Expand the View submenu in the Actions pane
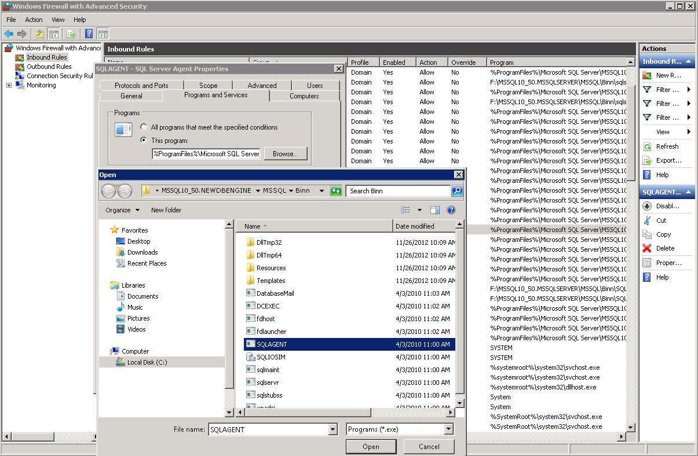 click(x=667, y=132)
